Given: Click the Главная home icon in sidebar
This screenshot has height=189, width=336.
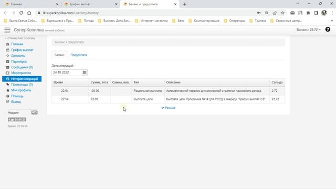Looking at the screenshot, I should [8, 44].
